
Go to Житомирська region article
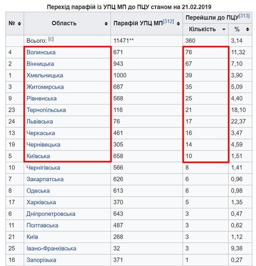tap(45, 87)
